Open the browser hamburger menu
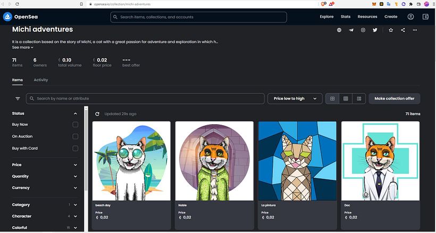Viewport: 436px width, 233px height. (x=433, y=4)
